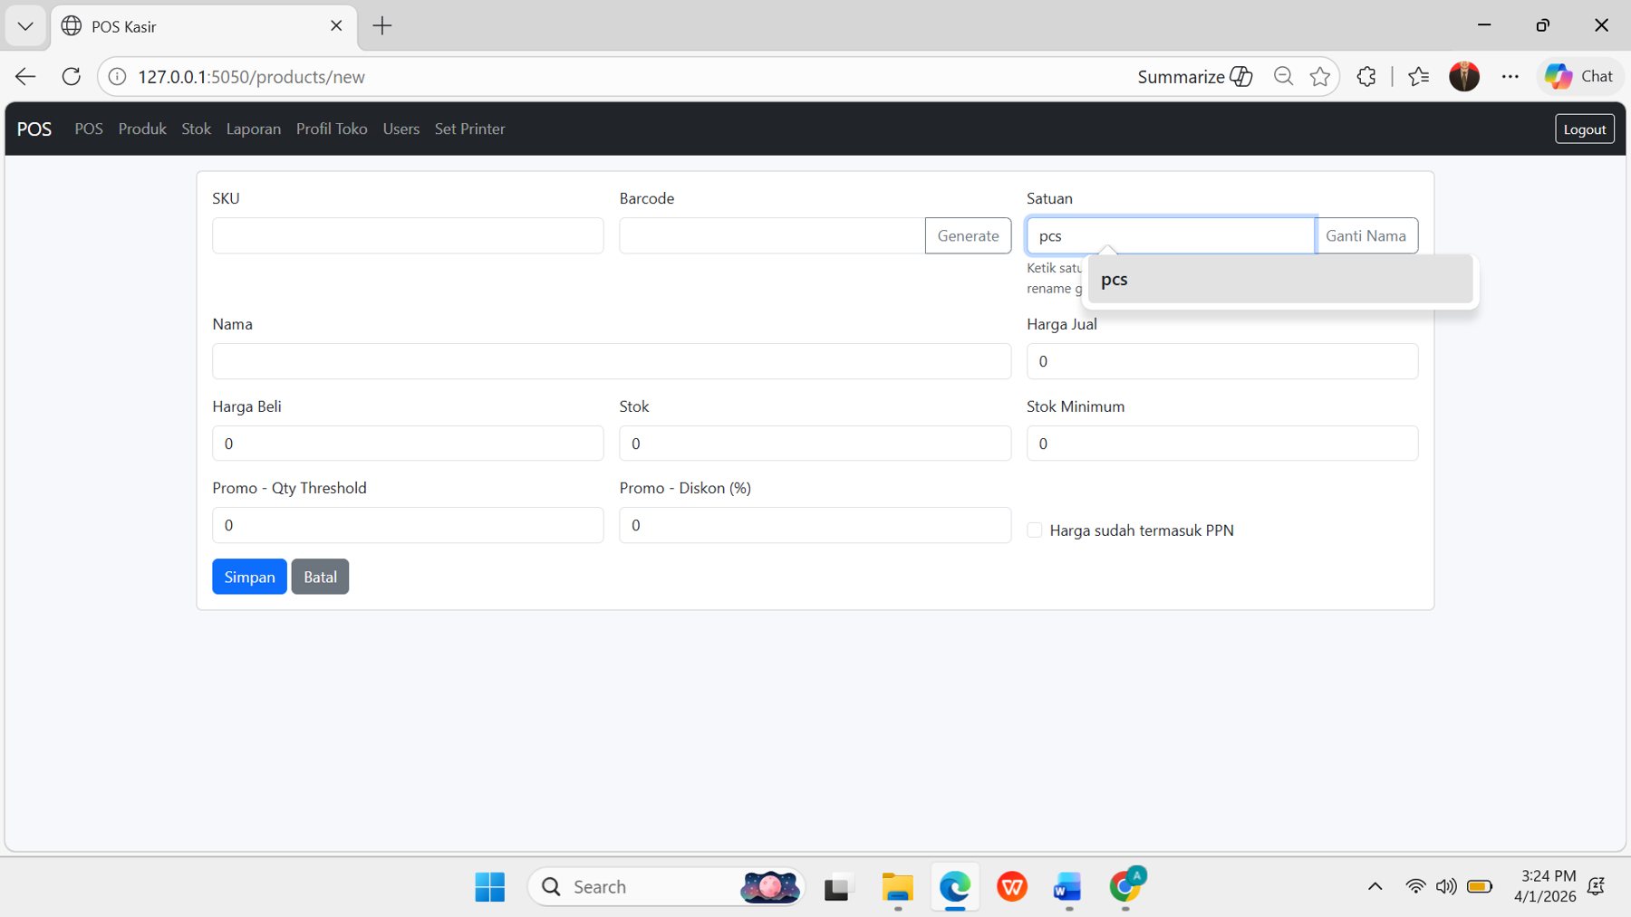Screen dimensions: 1631x917
Task: Click the Copilot Chat icon in browser toolbar
Action: pyautogui.click(x=1580, y=76)
